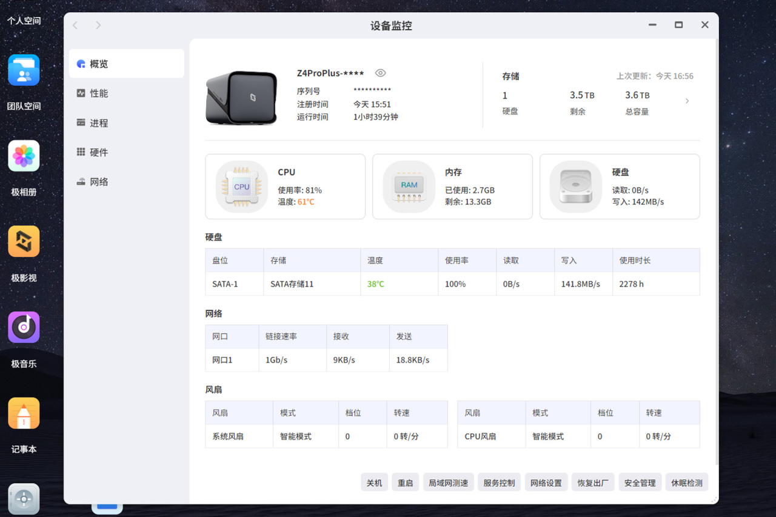776x517 pixels.
Task: Maximize the 设备监控 window
Action: 678,25
